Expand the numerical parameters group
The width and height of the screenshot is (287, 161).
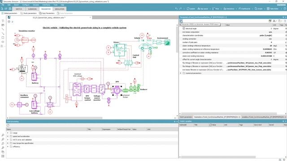click(180, 73)
